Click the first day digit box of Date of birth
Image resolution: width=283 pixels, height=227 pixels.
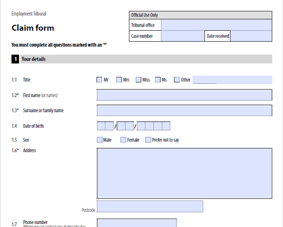click(x=101, y=126)
